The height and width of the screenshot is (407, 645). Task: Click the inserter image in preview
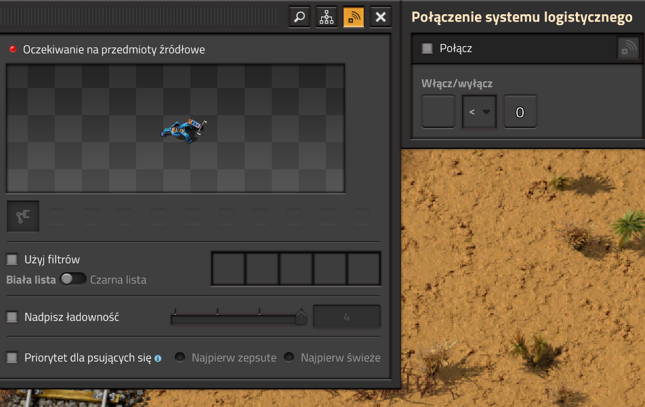184,129
